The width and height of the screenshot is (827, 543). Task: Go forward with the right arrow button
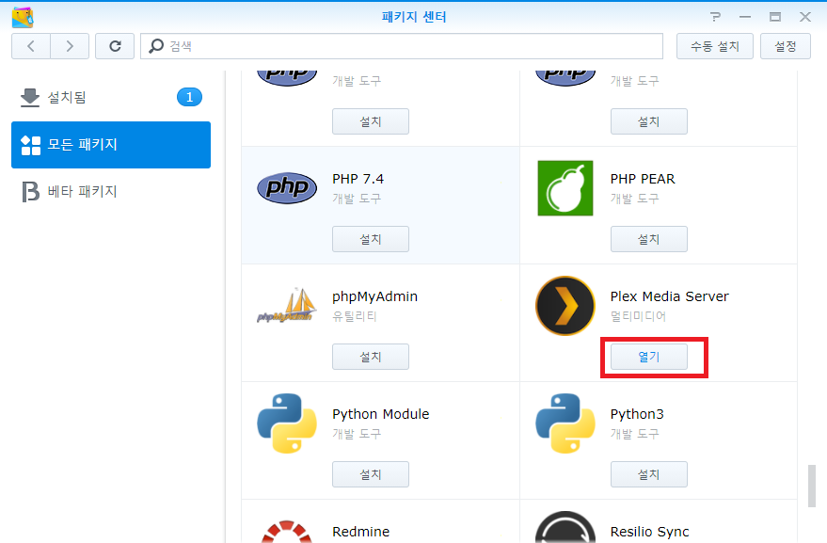[x=70, y=46]
